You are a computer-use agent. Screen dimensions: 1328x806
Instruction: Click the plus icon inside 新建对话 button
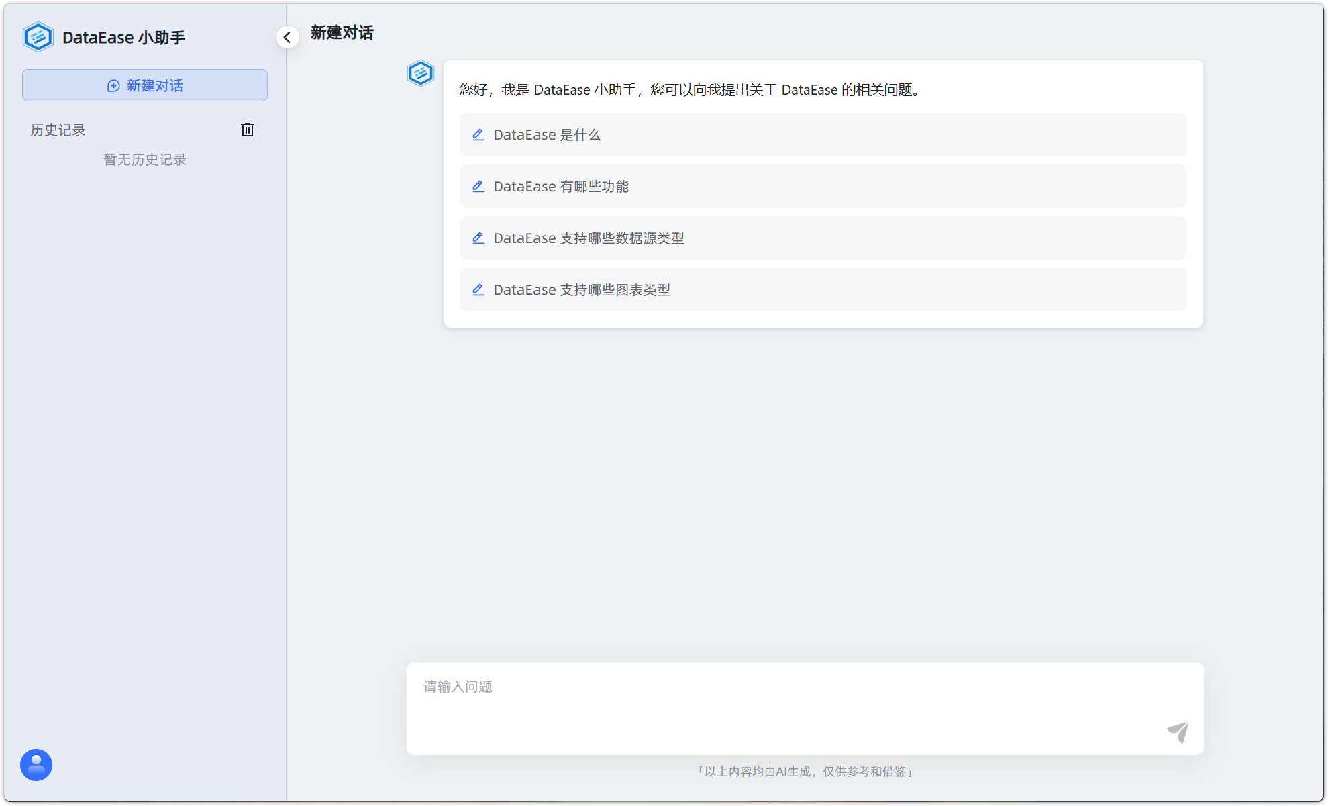tap(112, 85)
